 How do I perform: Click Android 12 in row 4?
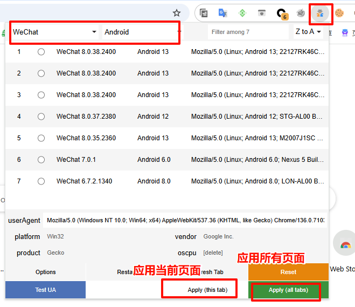153,117
